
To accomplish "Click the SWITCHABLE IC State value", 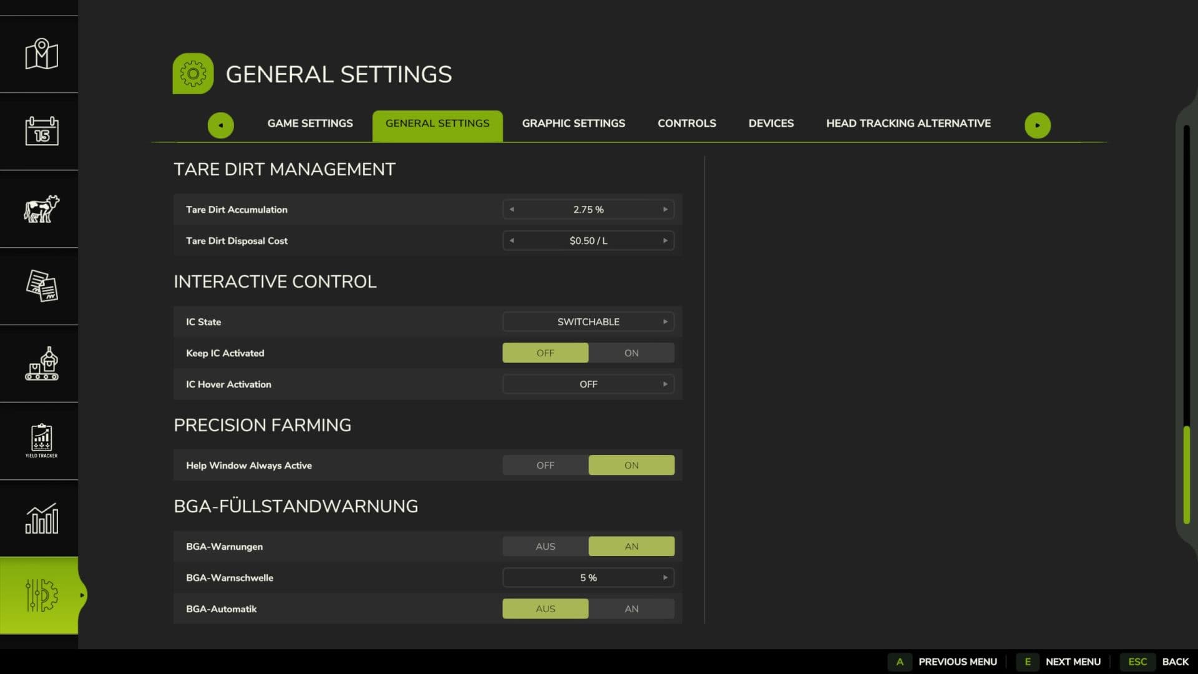I will tap(588, 322).
